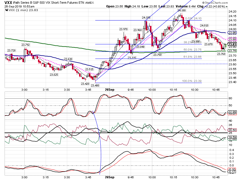Screen dimensions: 241x180
Task: Click the 23.400 low price label
Action: (95, 85)
